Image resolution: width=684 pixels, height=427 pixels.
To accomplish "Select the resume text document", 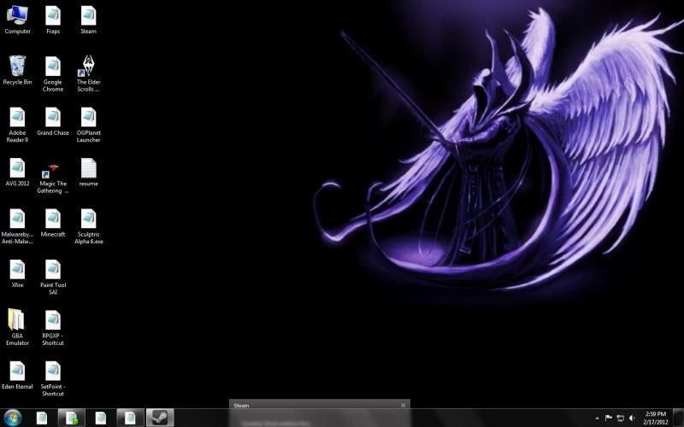I will tap(89, 173).
